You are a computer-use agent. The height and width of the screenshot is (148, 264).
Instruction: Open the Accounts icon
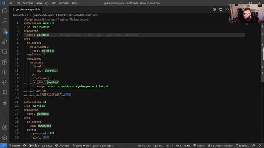pyautogui.click(x=5, y=127)
